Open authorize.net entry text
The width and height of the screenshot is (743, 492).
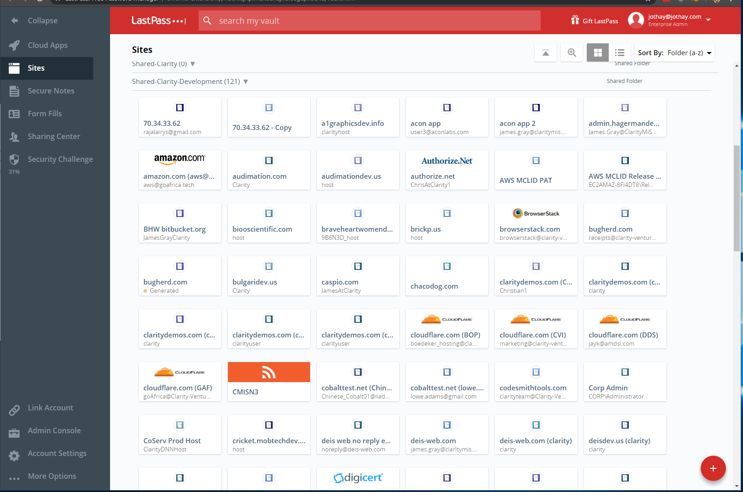coord(432,176)
